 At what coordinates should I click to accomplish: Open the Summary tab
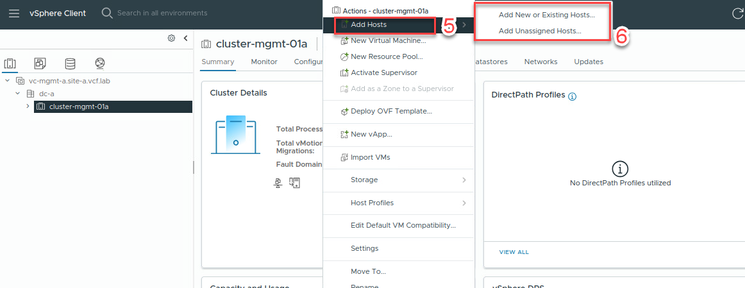[x=217, y=62]
